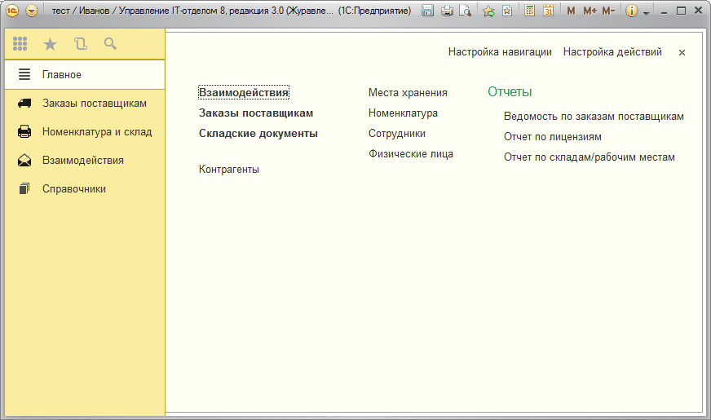Open Взаимодействия section in sidebar
Viewport: 711px width, 420px height.
(85, 161)
